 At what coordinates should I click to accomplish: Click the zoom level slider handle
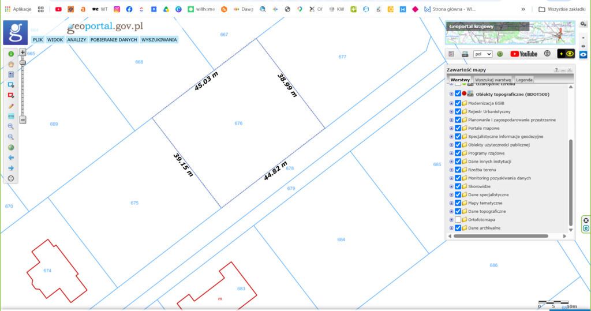pos(23,62)
